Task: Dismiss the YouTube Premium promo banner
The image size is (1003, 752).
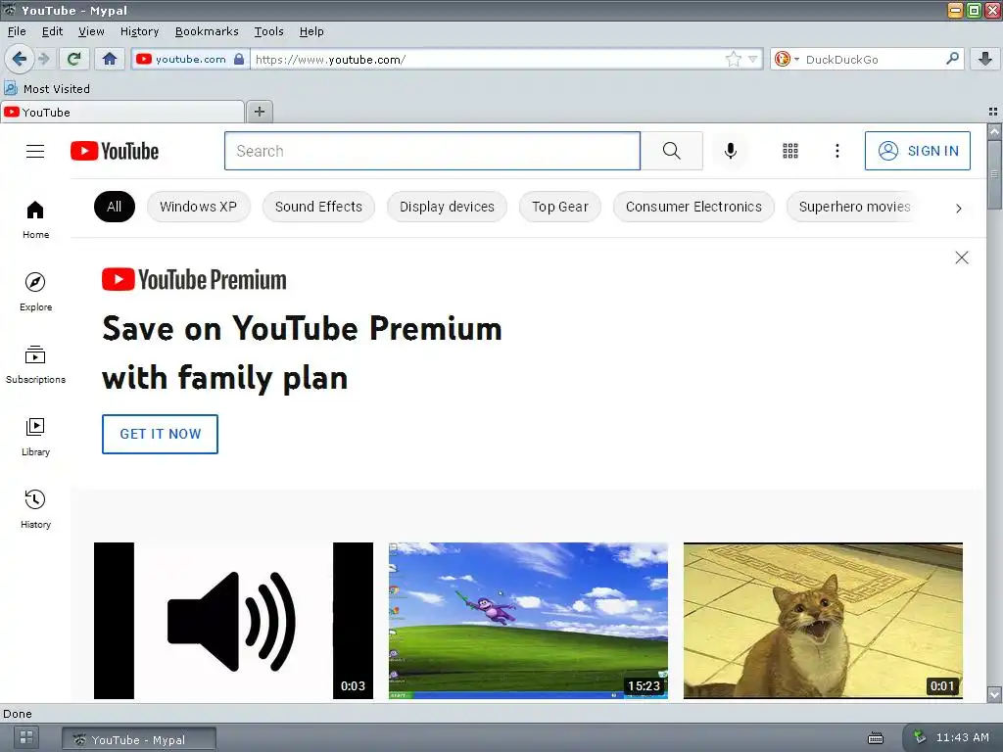Action: pos(962,258)
